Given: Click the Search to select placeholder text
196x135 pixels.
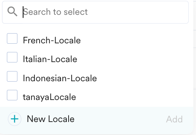Looking at the screenshot, I should tap(56, 12).
